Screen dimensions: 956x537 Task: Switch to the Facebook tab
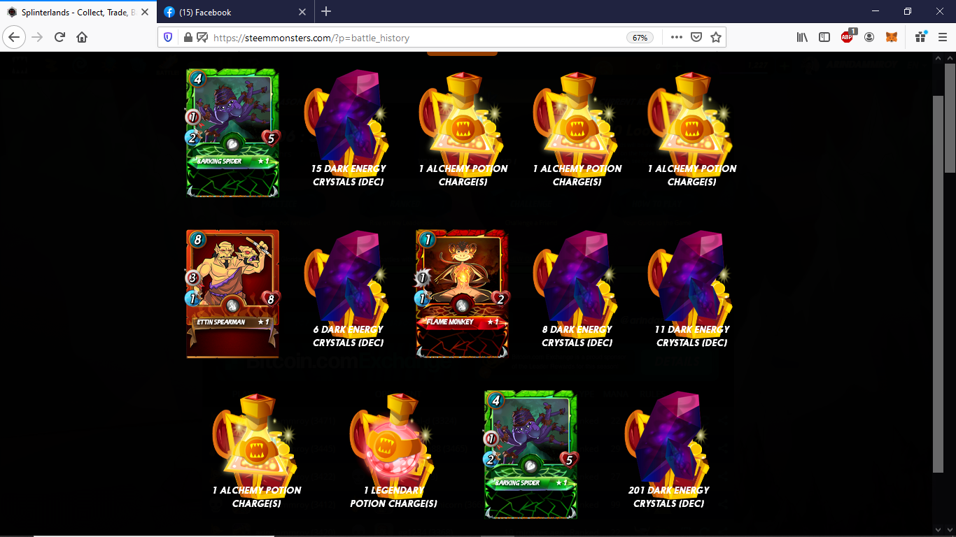tap(235, 12)
